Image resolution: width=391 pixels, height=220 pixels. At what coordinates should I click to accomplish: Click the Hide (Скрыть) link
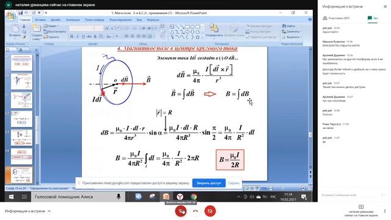click(x=233, y=183)
